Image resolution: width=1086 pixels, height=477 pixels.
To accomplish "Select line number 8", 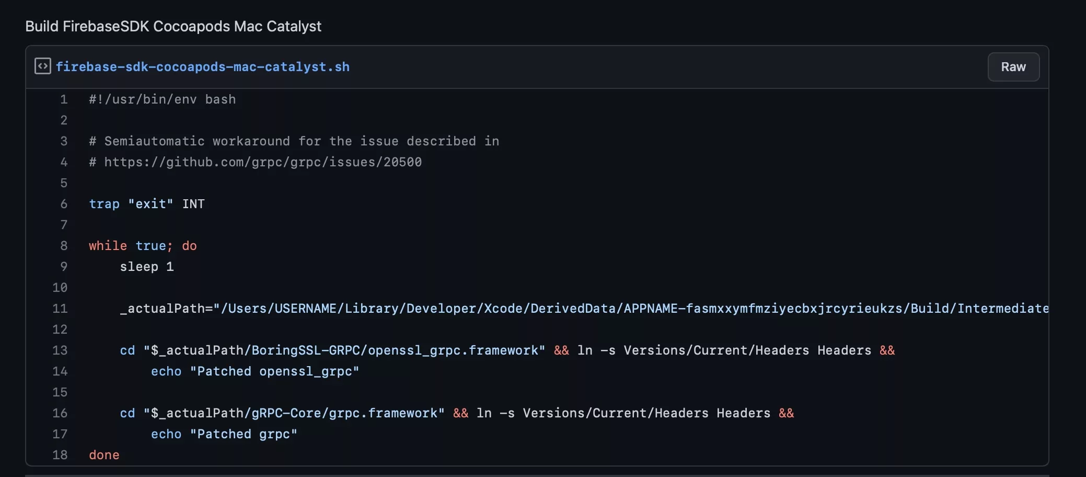I will pyautogui.click(x=64, y=246).
